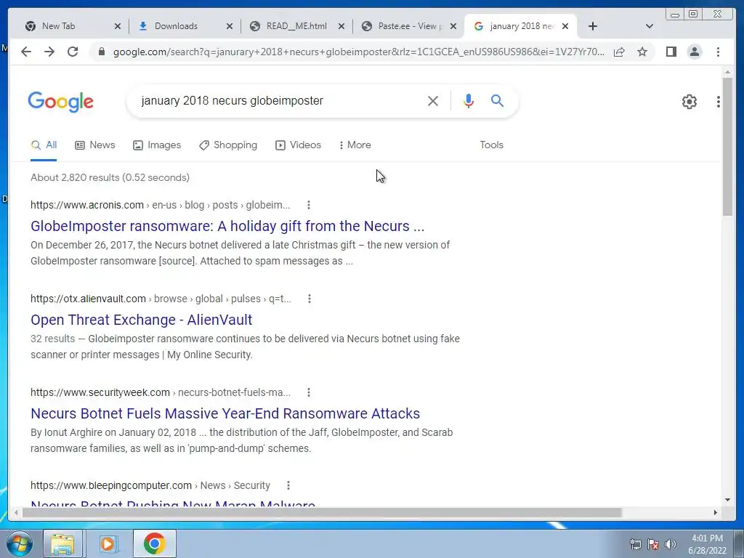744x558 pixels.
Task: Filter results by Videos
Action: pyautogui.click(x=298, y=145)
